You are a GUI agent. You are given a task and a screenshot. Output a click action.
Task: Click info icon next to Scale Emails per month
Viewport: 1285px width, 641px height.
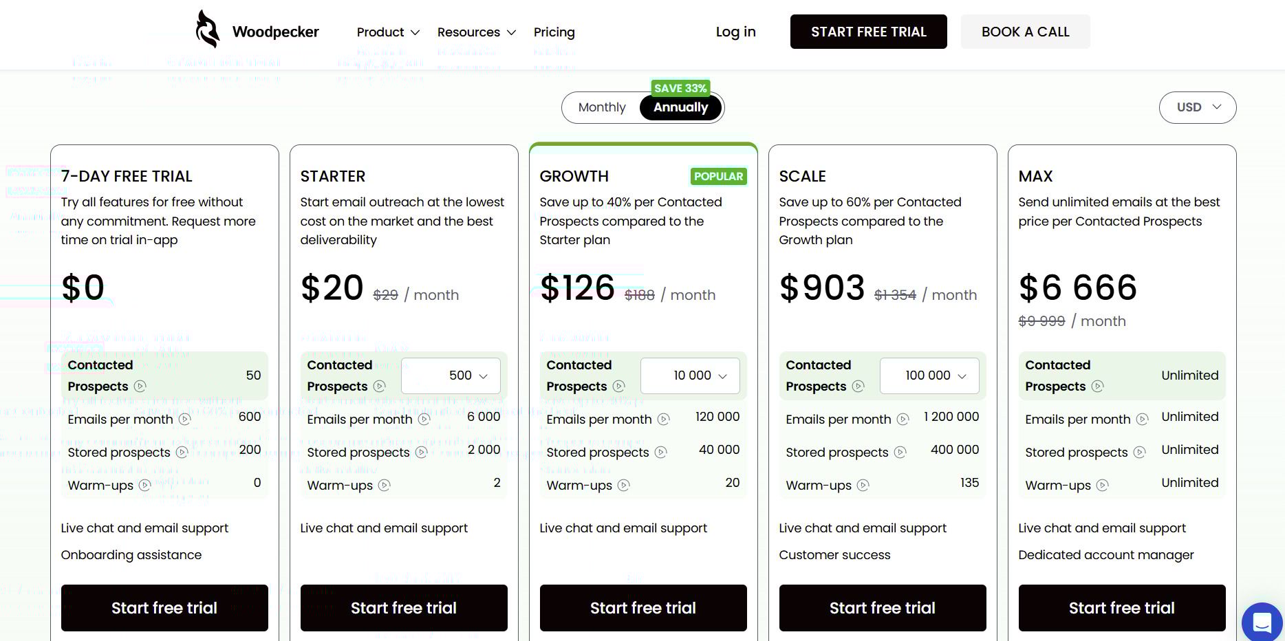(903, 420)
